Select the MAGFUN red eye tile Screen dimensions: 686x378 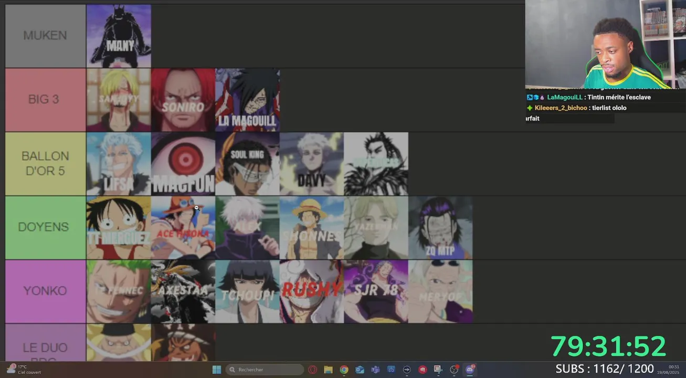[x=183, y=164]
